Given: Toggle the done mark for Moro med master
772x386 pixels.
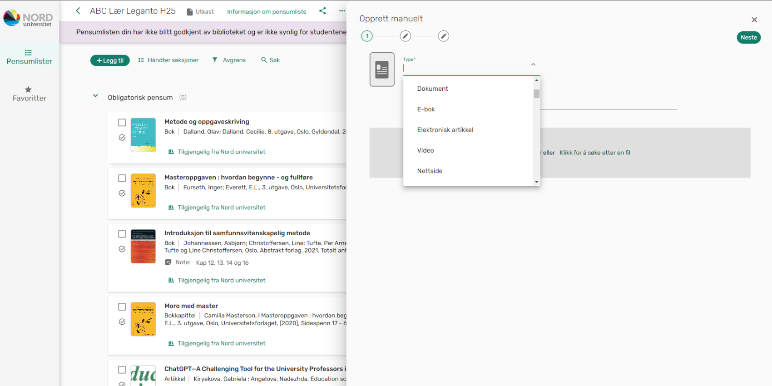Looking at the screenshot, I should [x=122, y=322].
